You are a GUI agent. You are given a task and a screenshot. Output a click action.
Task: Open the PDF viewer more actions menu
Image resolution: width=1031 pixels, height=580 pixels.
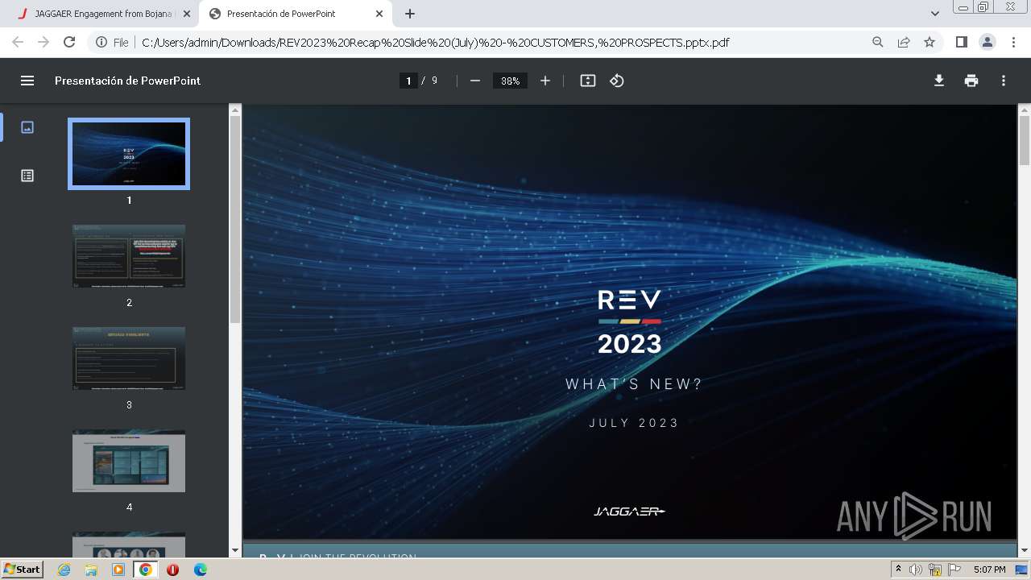[1004, 81]
